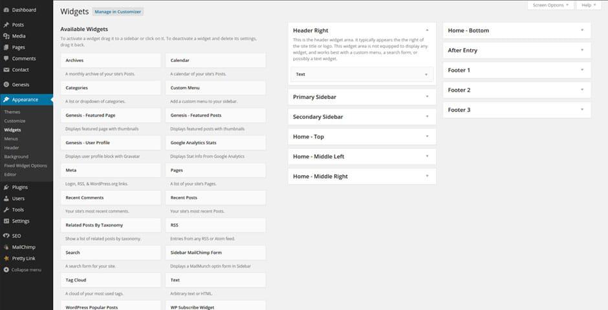Click the Tools wrench icon
The height and width of the screenshot is (310, 608).
(6, 210)
